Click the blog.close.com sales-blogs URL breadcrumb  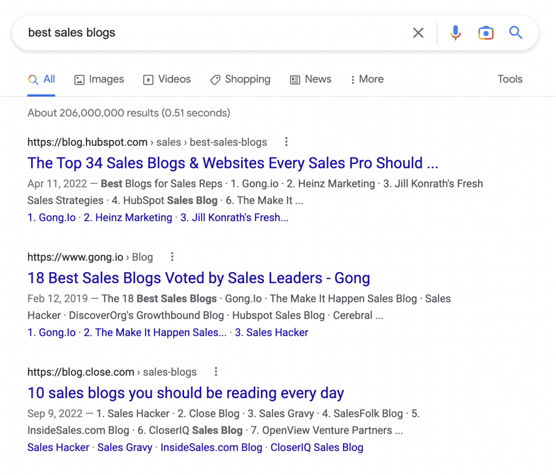[112, 372]
